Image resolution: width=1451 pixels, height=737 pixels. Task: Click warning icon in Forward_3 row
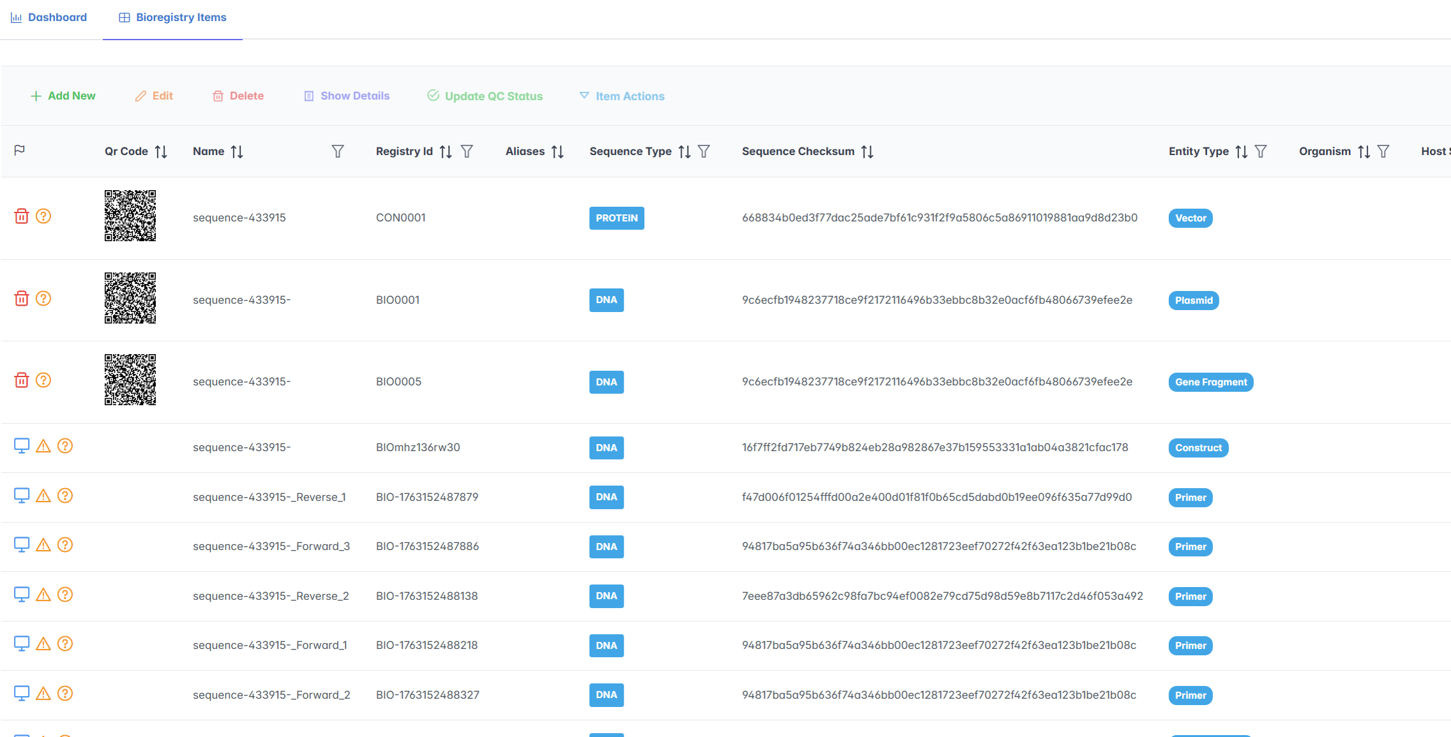[43, 544]
